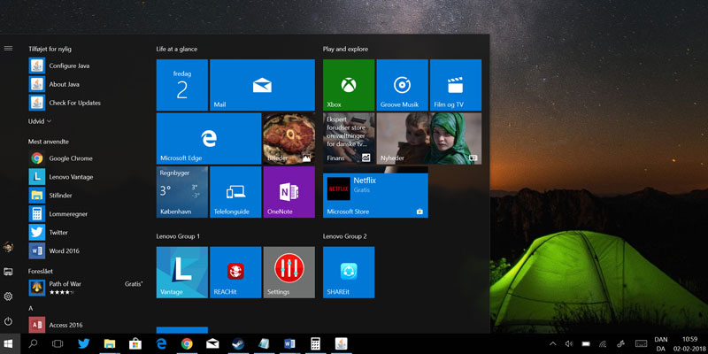Image resolution: width=708 pixels, height=354 pixels.
Task: Open Settings gear in Start sidebar
Action: click(8, 296)
